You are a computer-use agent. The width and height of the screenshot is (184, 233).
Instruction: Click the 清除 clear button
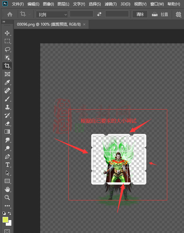(140, 14)
